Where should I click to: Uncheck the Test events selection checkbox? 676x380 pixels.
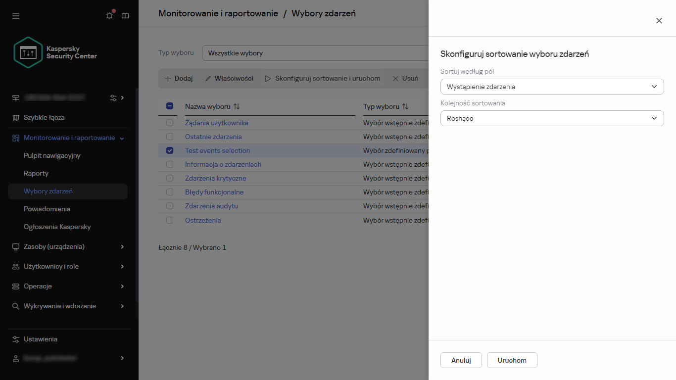(170, 150)
